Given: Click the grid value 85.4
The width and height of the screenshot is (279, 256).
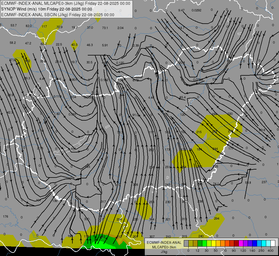Looking at the screenshot, I should tap(183, 97).
